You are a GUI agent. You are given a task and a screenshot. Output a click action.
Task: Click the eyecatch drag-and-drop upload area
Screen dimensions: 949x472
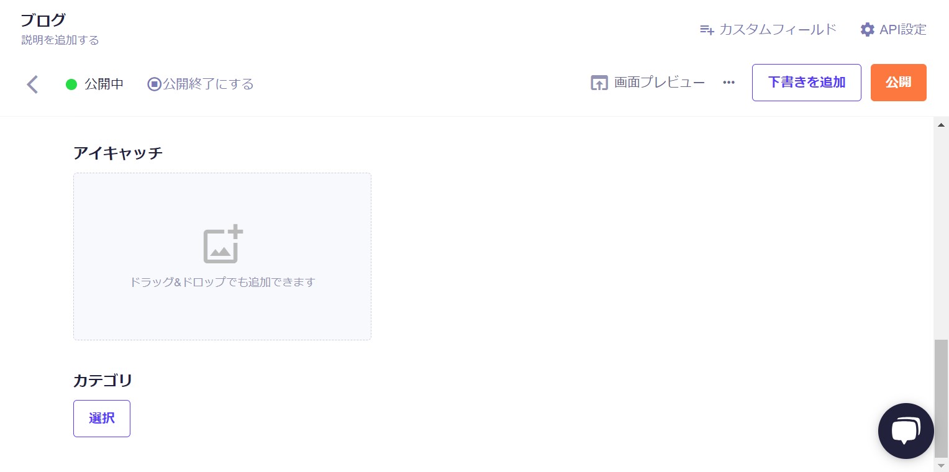(x=222, y=256)
